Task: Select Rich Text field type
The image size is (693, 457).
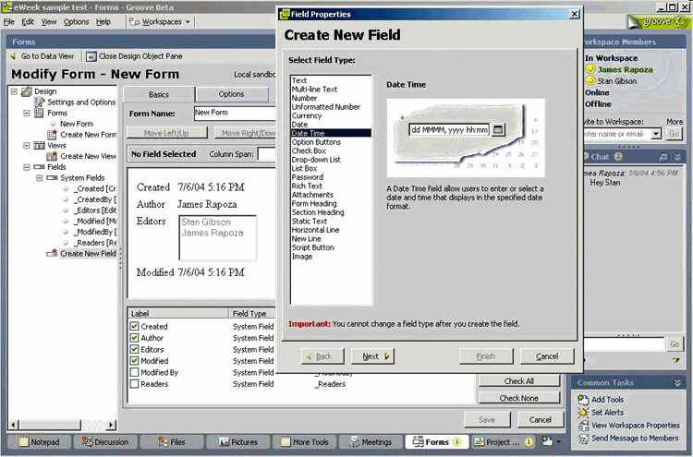Action: [x=307, y=186]
